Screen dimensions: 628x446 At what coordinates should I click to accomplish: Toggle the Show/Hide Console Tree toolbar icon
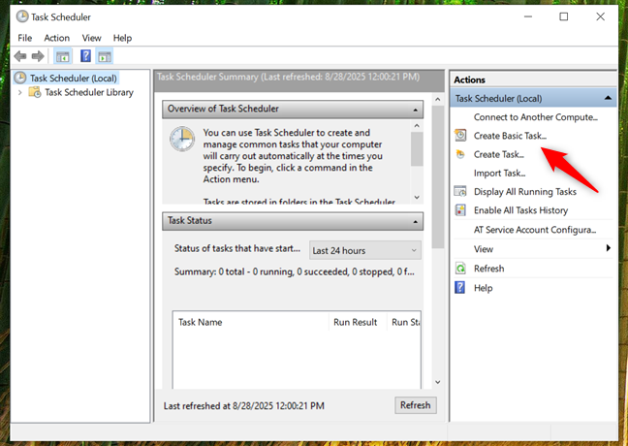click(62, 56)
